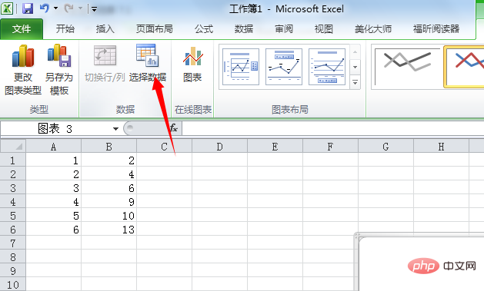484x291 pixels.
Task: Click cell B6 containing 13
Action: (109, 230)
